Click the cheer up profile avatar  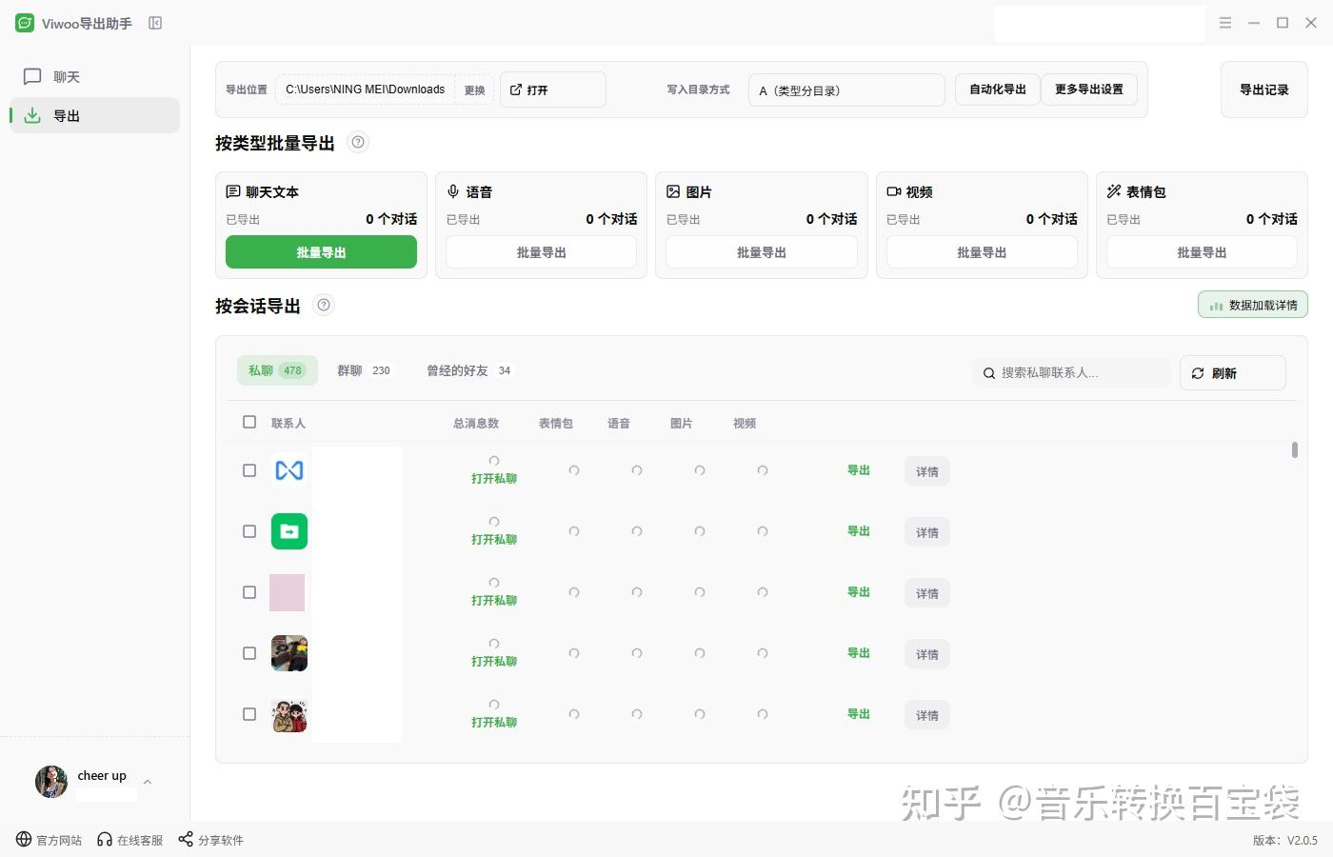click(x=51, y=782)
